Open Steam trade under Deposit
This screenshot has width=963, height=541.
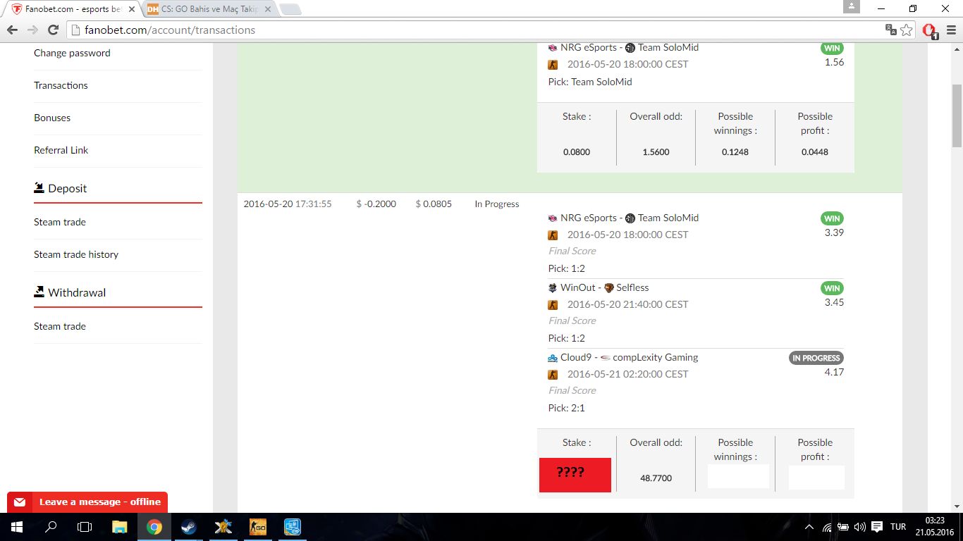(60, 222)
